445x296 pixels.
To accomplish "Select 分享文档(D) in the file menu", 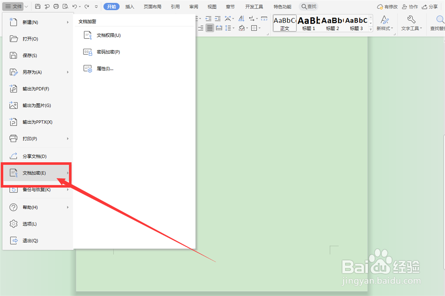I will [x=38, y=156].
